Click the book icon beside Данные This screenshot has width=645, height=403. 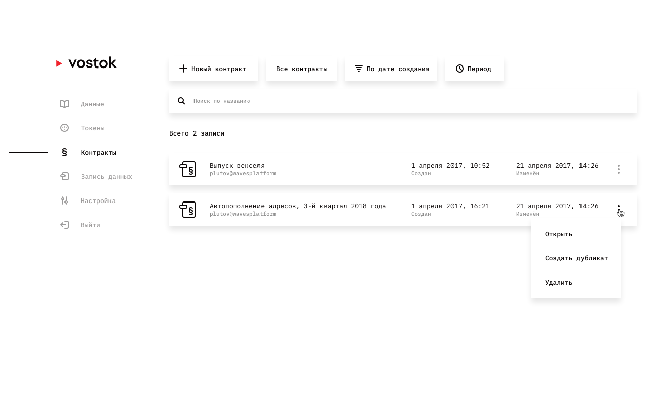(x=64, y=104)
